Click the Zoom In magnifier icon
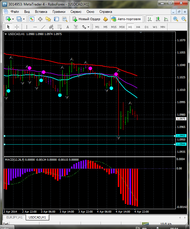190x229 pixels. tap(176, 19)
